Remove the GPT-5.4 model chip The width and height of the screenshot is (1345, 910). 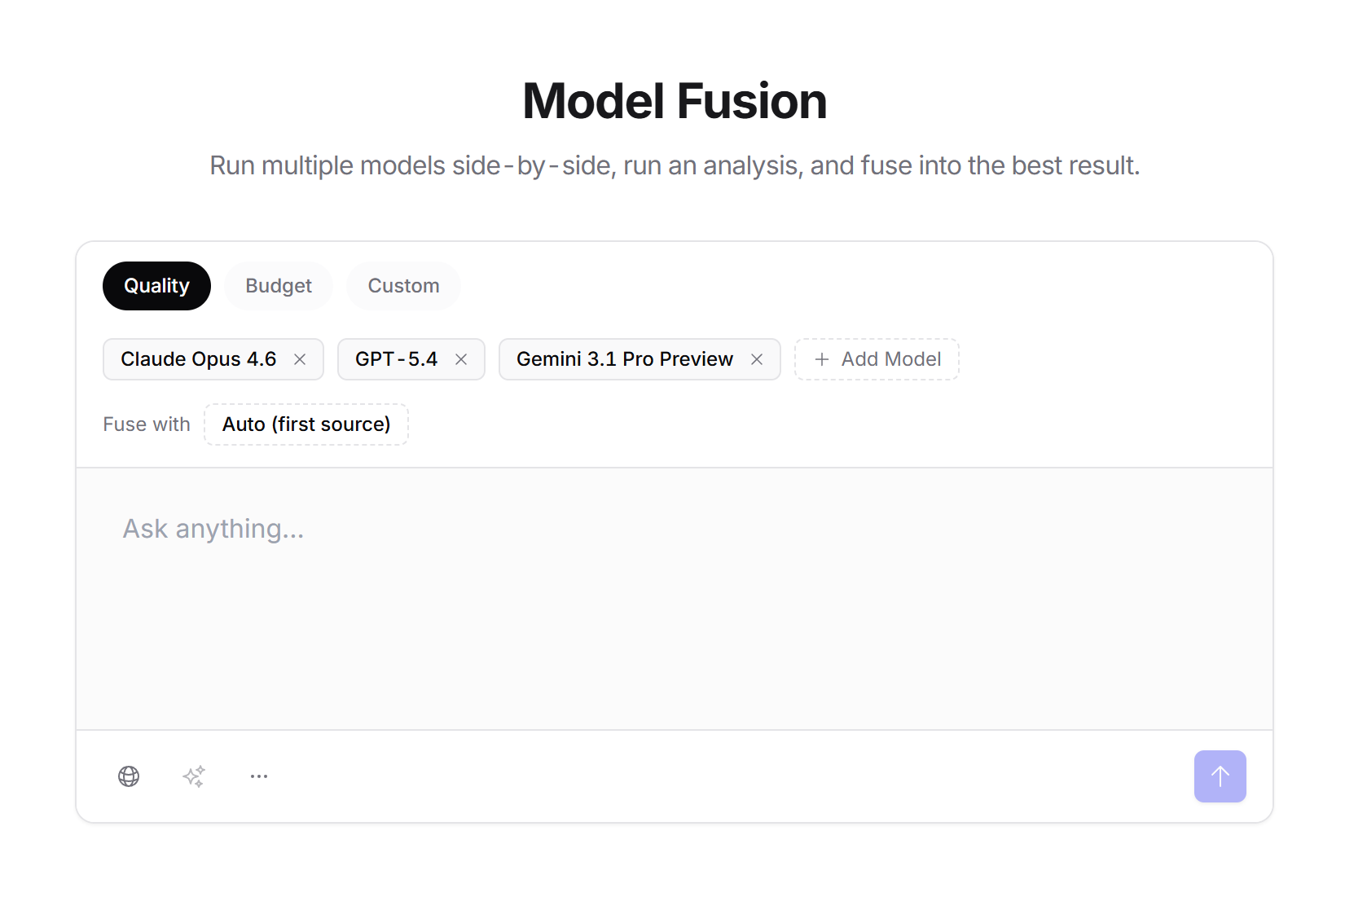click(x=461, y=359)
